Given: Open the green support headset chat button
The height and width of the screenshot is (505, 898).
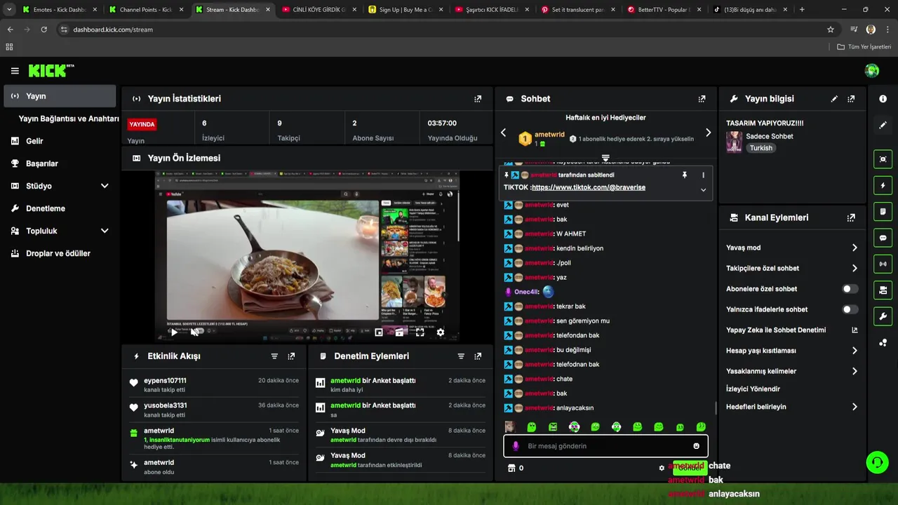Looking at the screenshot, I should pyautogui.click(x=877, y=462).
